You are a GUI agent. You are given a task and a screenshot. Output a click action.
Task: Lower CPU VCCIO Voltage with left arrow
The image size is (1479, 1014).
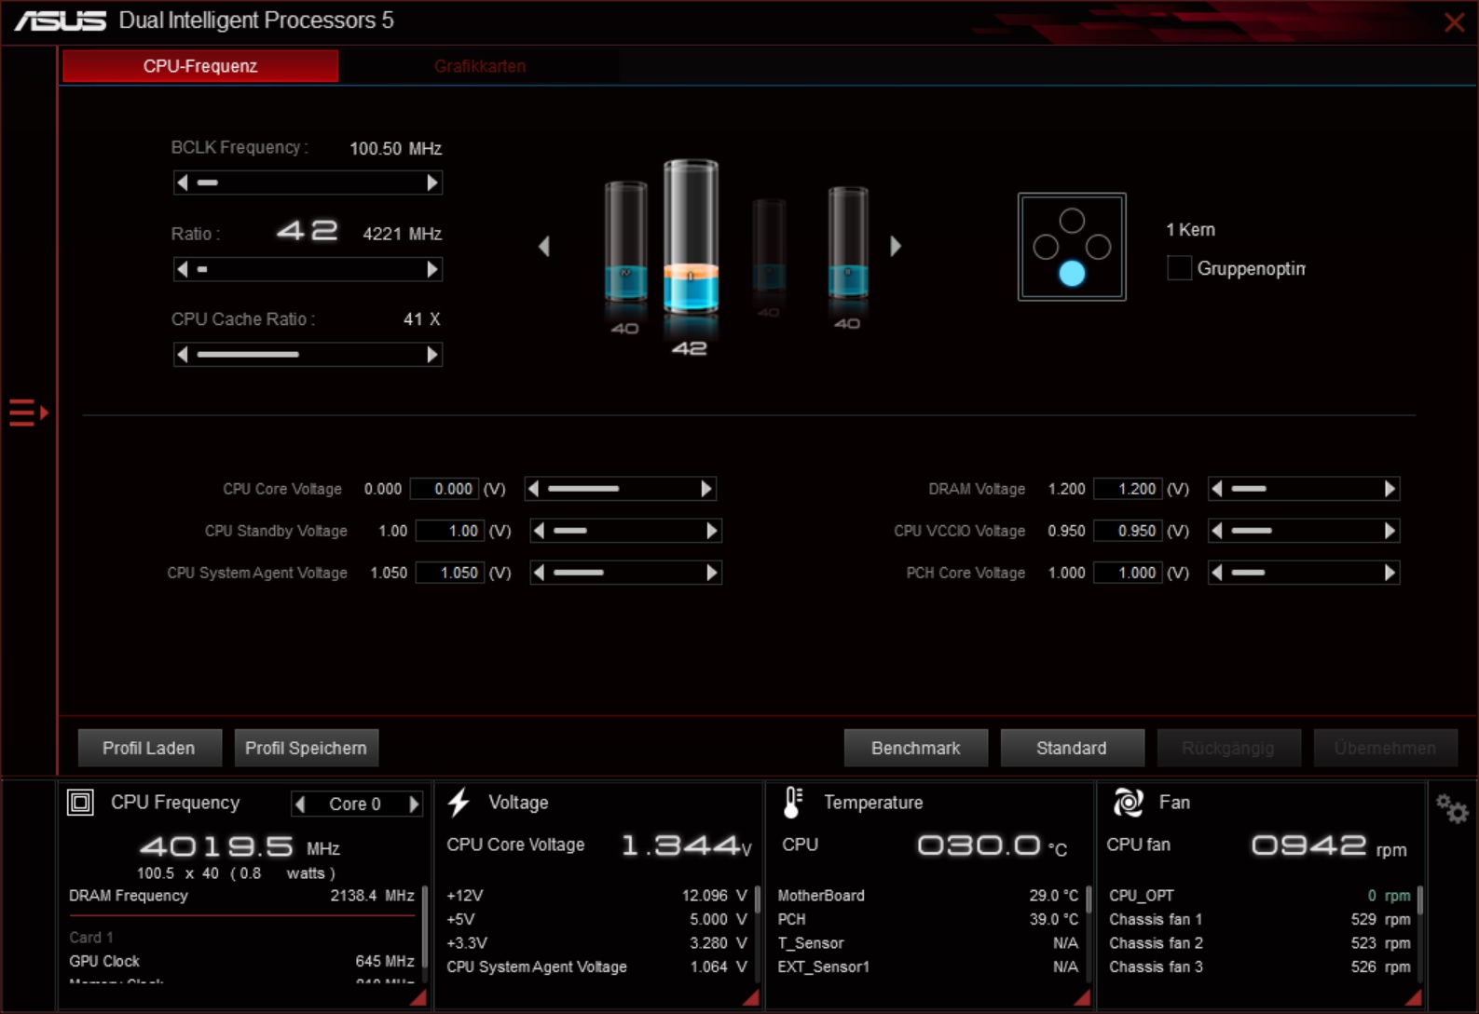pyautogui.click(x=1216, y=531)
